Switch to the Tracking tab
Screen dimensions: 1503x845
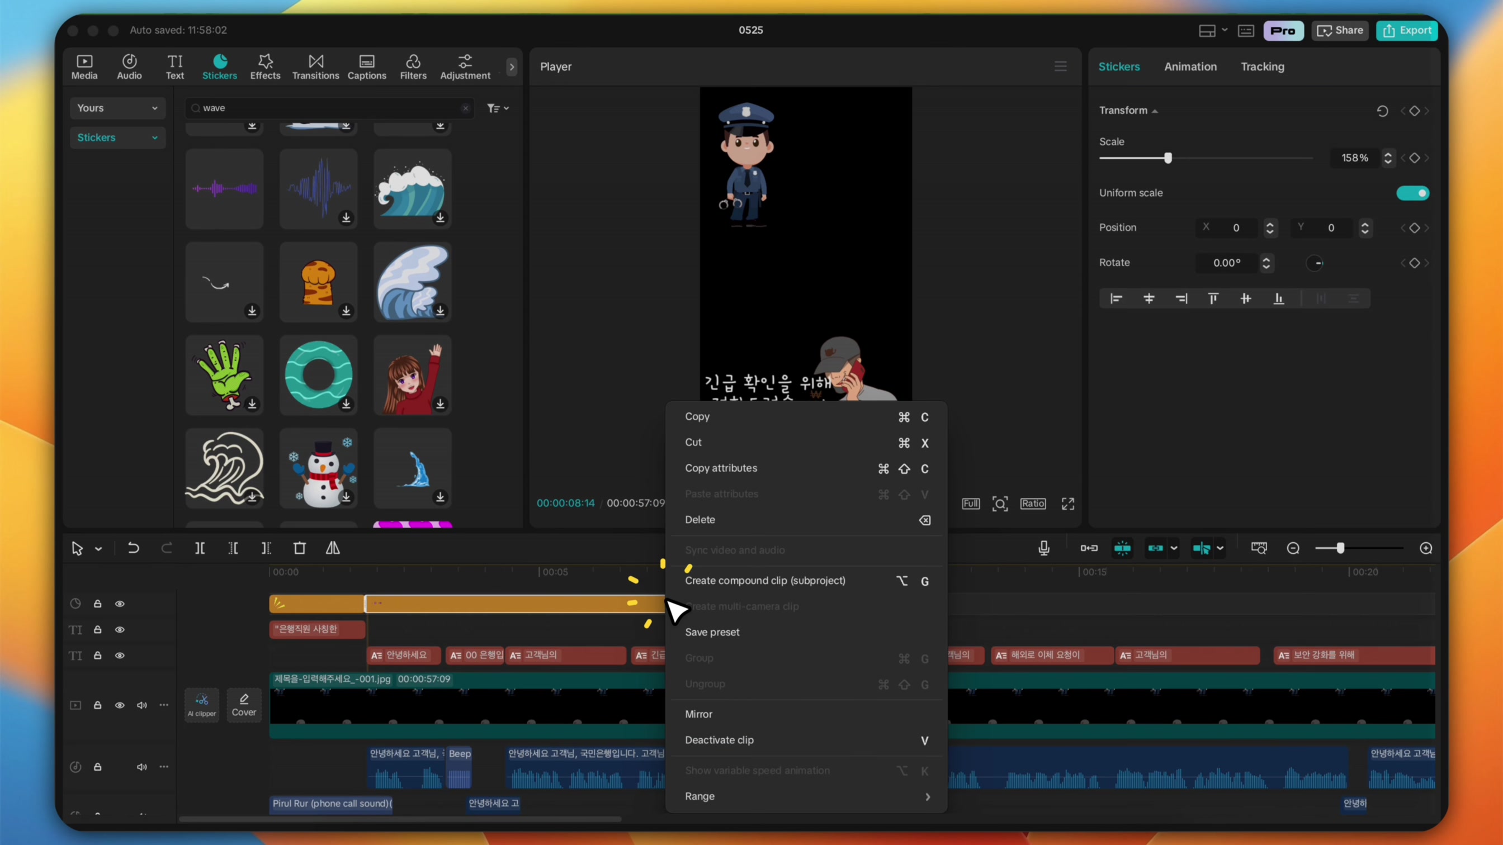click(1262, 67)
